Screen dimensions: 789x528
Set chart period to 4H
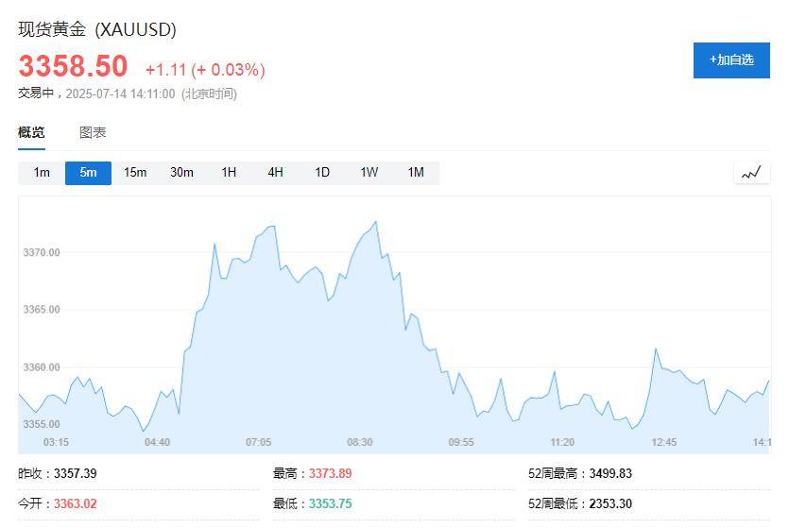coord(275,173)
